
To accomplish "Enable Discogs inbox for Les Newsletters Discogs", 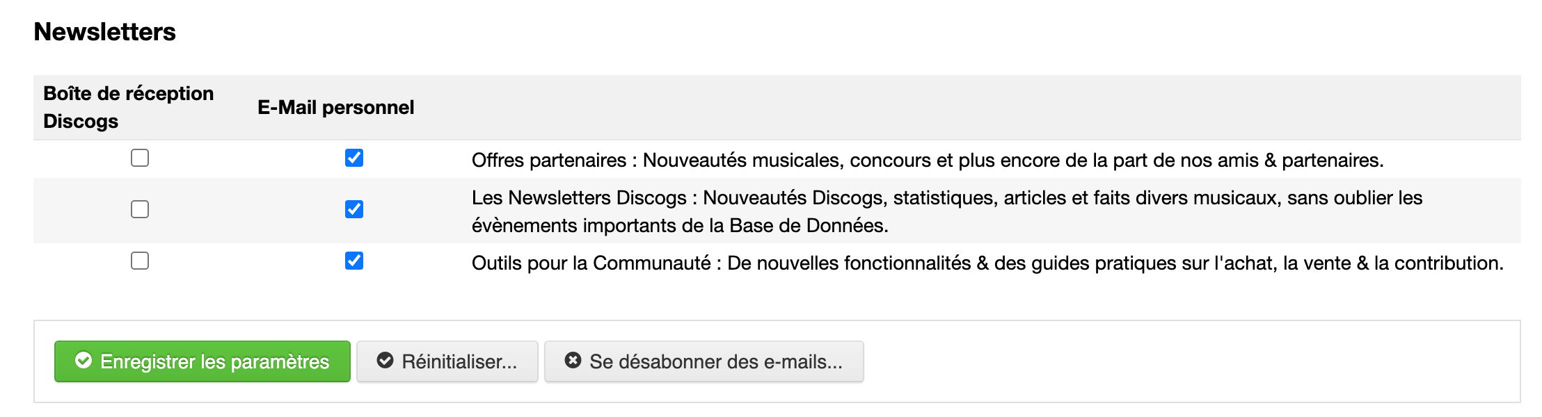I will point(140,209).
